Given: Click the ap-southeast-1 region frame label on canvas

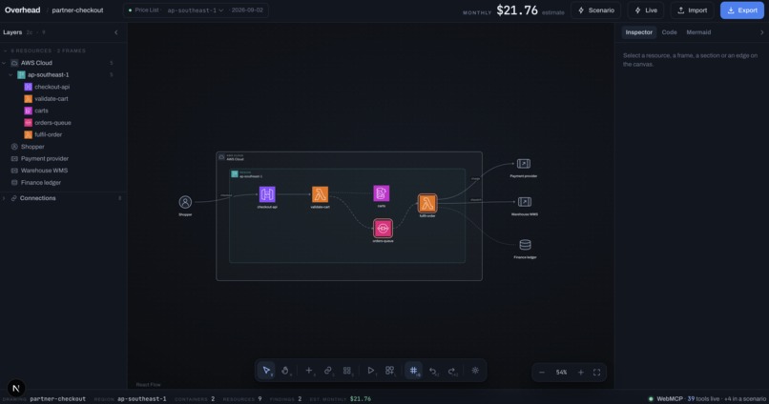Looking at the screenshot, I should (251, 176).
